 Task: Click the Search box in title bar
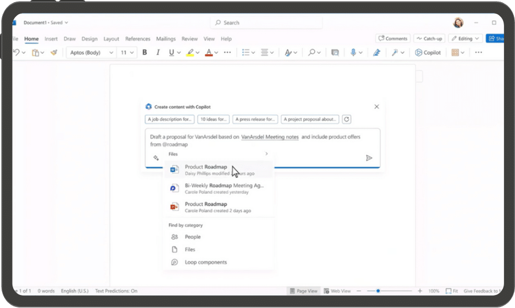click(266, 22)
